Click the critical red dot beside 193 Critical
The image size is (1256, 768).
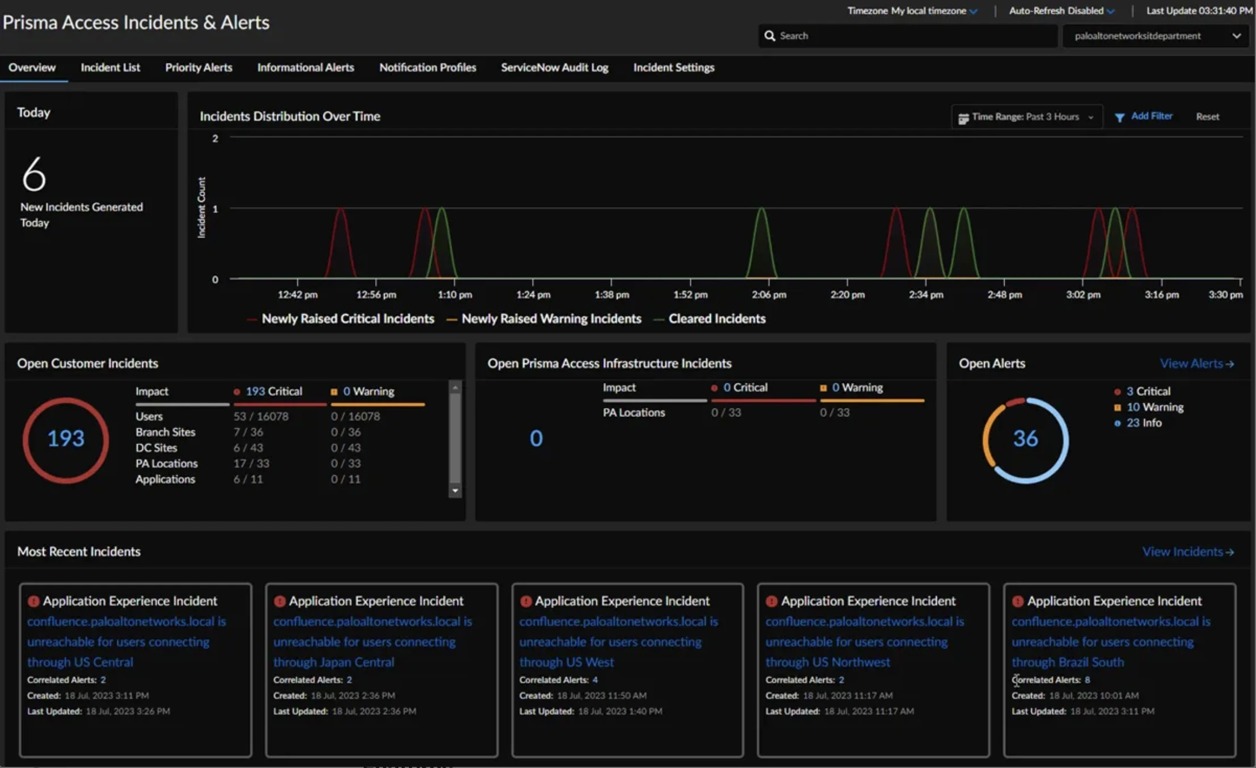click(237, 391)
